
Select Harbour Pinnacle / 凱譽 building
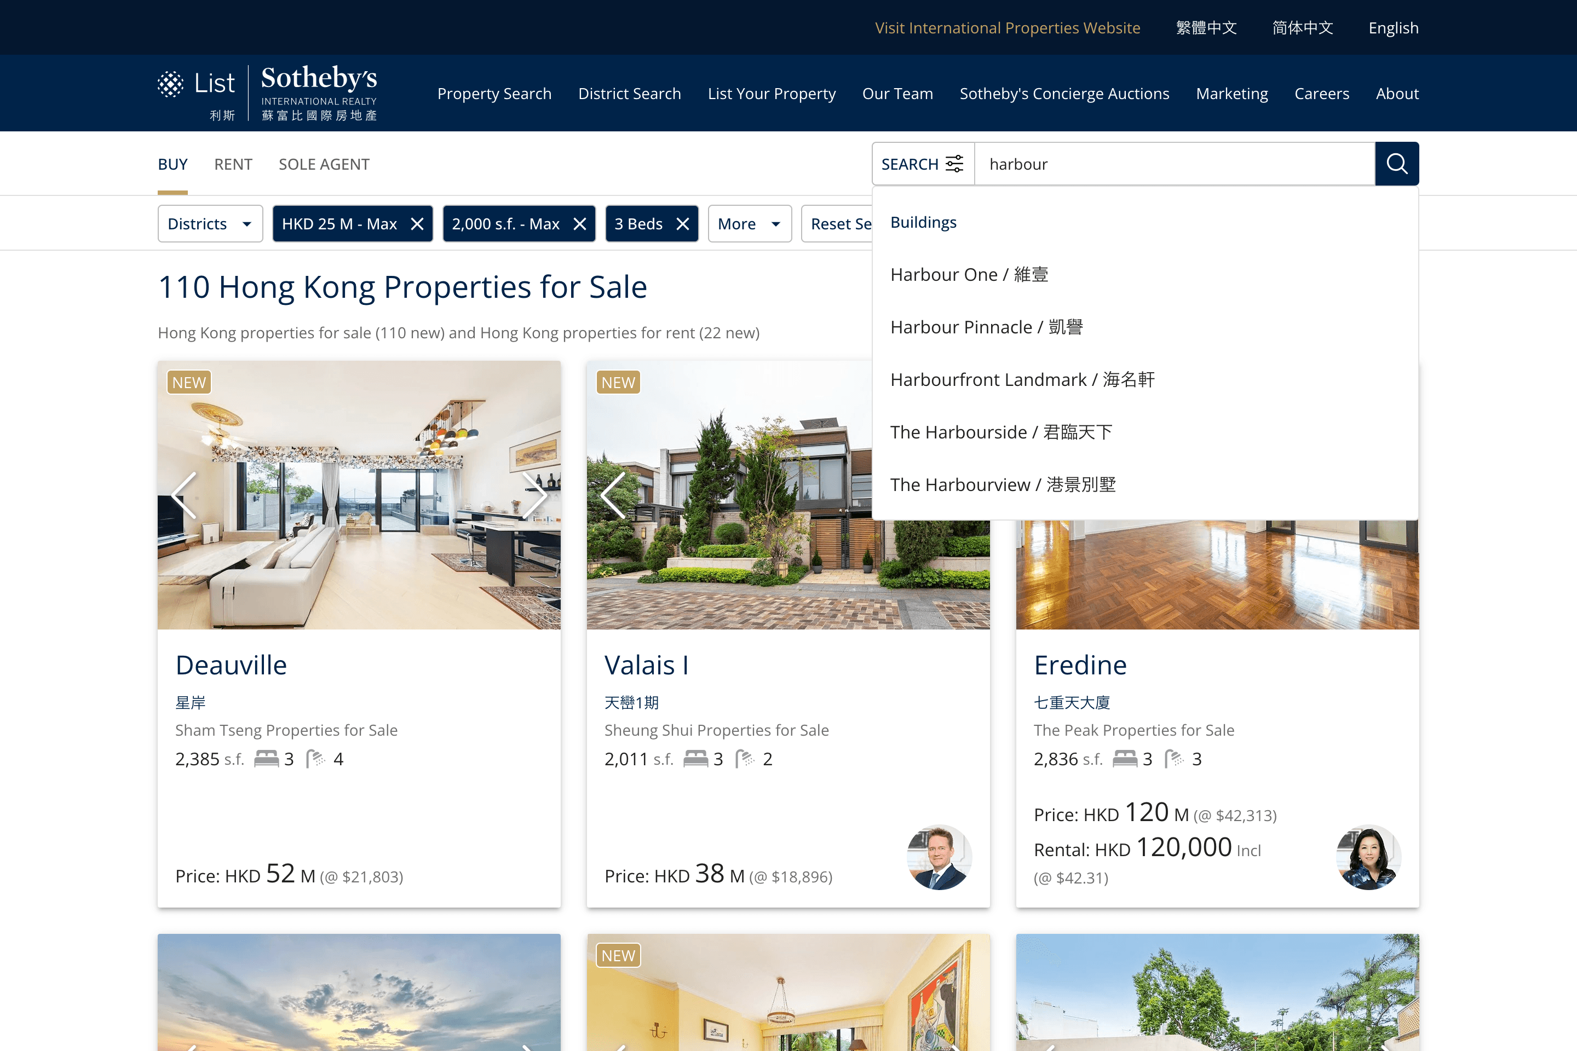pyautogui.click(x=986, y=326)
